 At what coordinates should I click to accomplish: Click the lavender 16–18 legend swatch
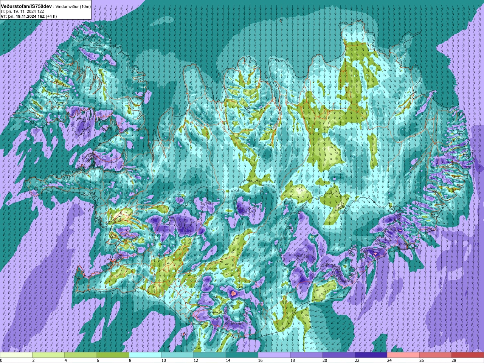click(x=274, y=355)
